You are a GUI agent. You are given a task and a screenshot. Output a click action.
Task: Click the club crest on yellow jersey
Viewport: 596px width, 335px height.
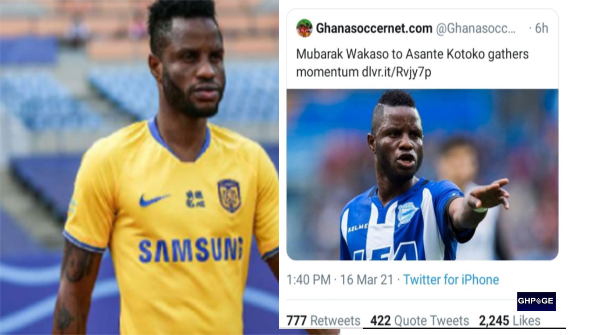pos(229,195)
